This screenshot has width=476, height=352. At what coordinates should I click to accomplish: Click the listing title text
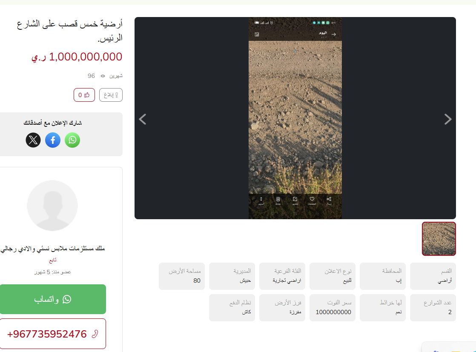point(69,31)
